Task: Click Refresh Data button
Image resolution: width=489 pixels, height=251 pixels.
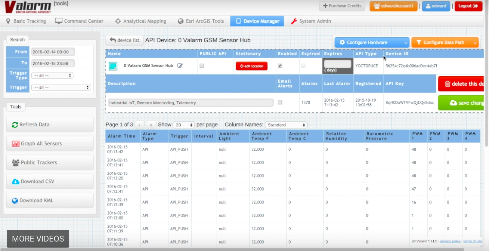Action: [50, 125]
